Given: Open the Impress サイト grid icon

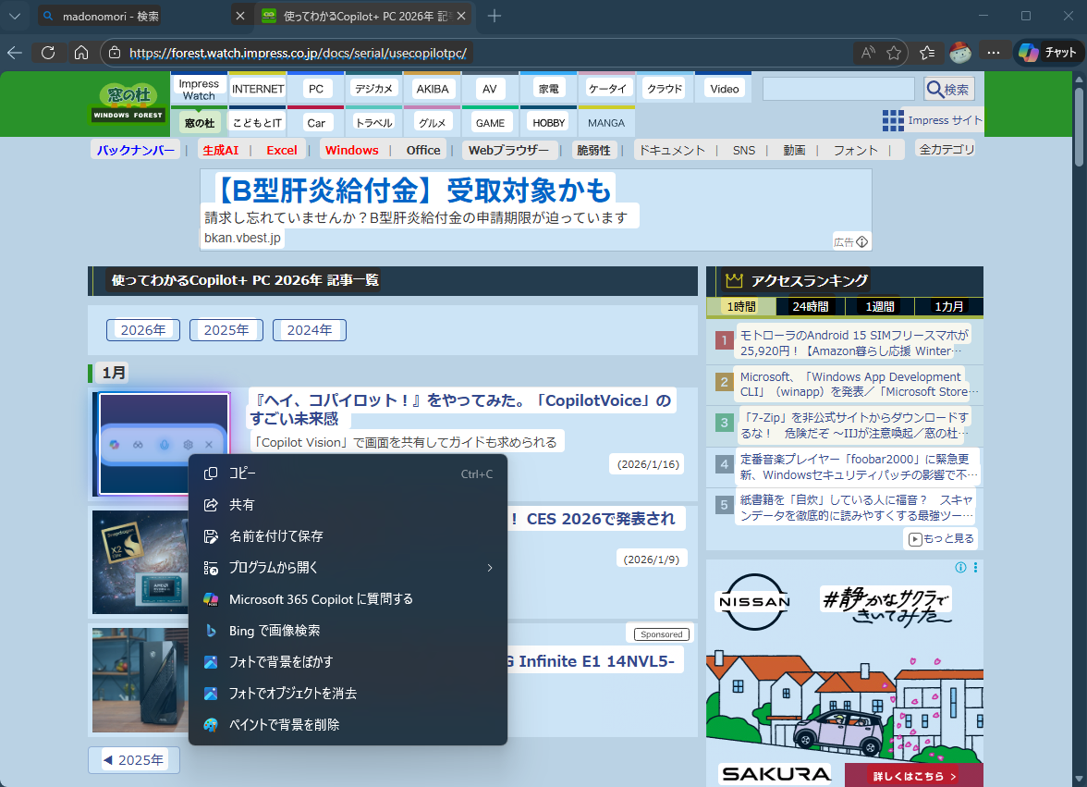Looking at the screenshot, I should (893, 120).
